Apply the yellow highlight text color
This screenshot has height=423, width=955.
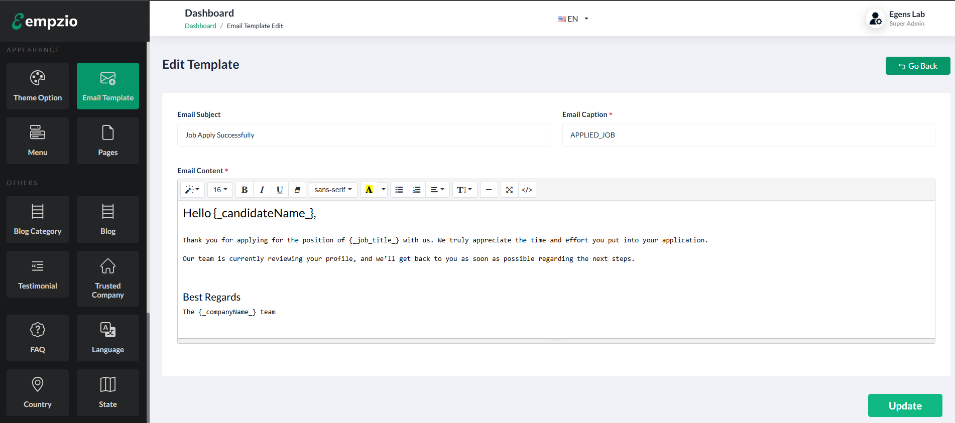click(x=369, y=190)
